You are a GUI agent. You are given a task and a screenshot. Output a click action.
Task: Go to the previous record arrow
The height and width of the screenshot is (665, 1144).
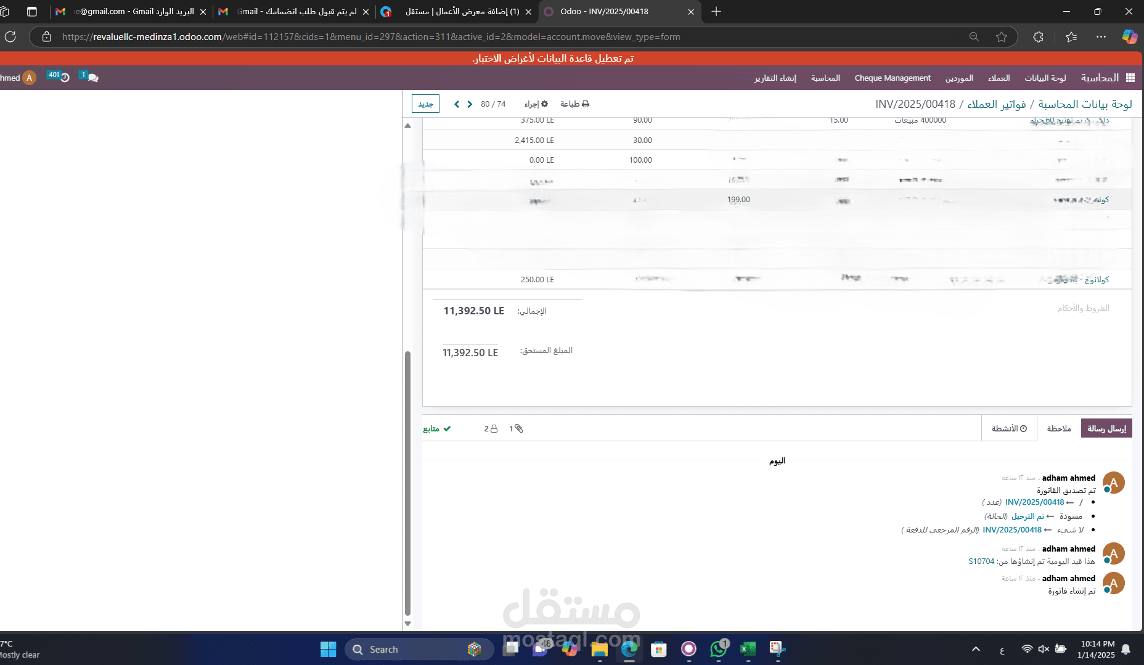click(457, 104)
